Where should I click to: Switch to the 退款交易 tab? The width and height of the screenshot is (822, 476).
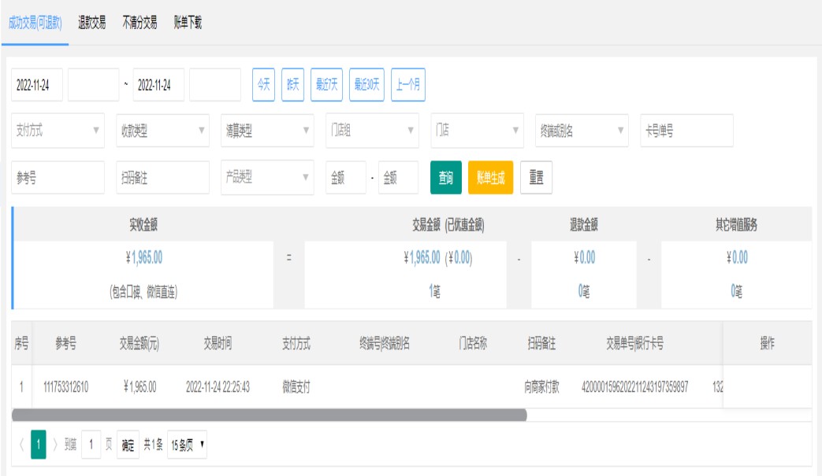coord(92,23)
